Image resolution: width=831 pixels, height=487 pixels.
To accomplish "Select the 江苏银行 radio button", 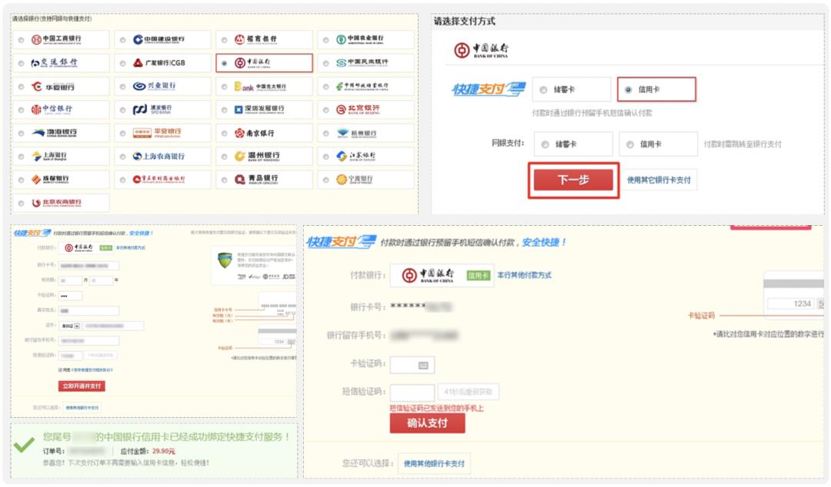I will point(326,157).
